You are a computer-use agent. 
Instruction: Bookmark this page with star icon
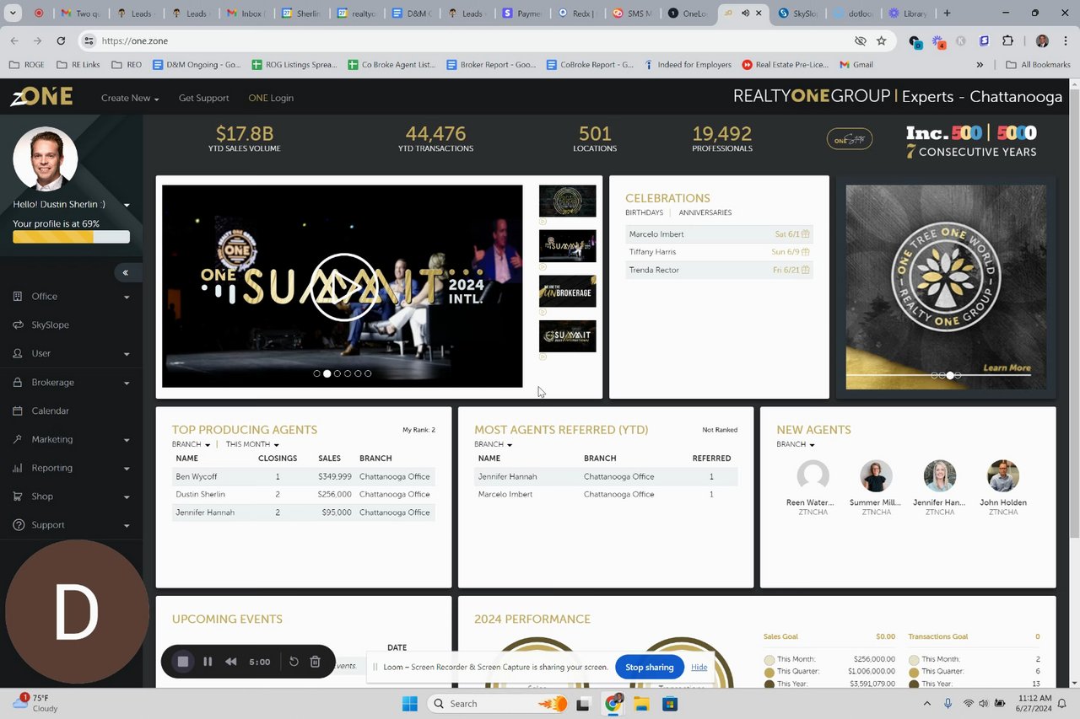tap(882, 40)
